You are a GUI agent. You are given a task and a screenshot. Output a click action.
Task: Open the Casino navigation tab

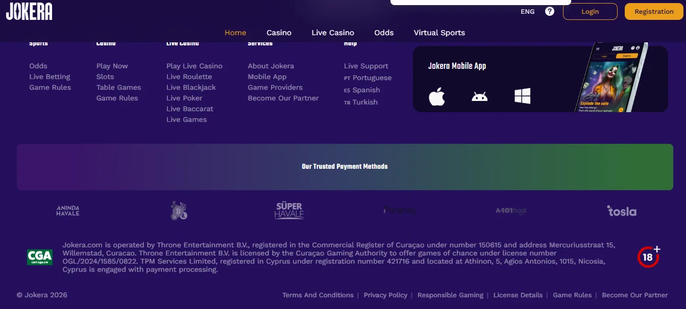(279, 33)
